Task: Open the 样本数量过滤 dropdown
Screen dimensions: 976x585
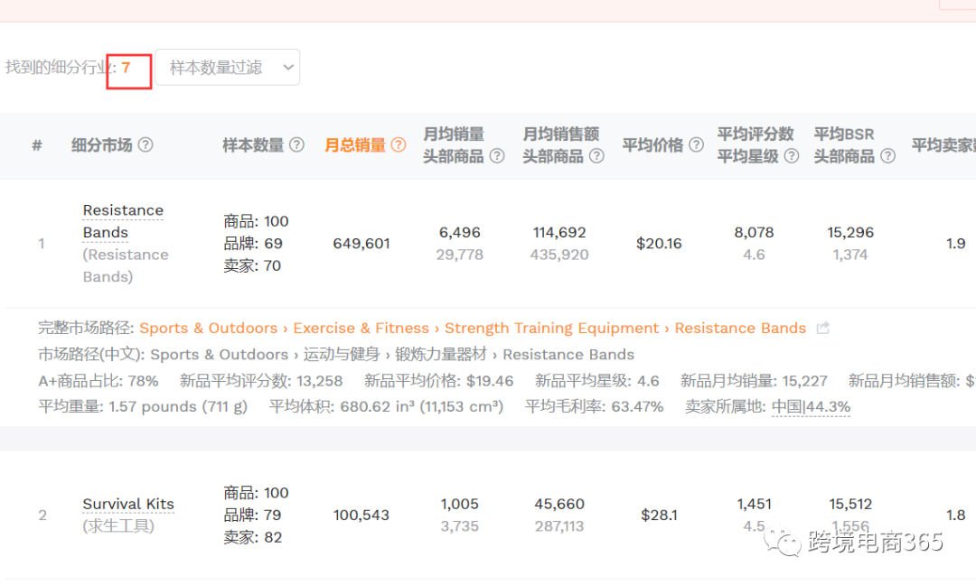Action: [227, 68]
